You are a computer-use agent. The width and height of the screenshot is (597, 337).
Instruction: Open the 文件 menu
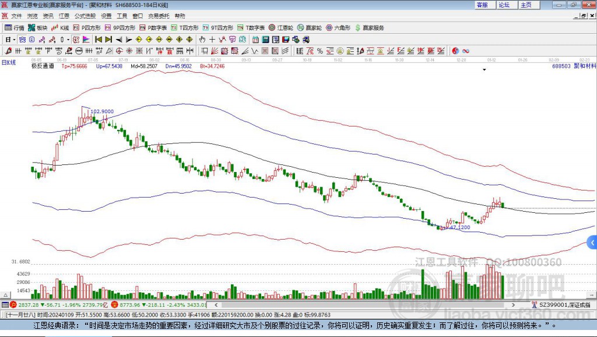[x=16, y=16]
